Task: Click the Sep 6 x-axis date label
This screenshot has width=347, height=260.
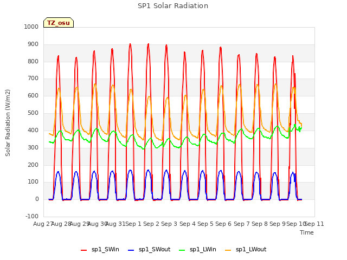Action: 223,224
